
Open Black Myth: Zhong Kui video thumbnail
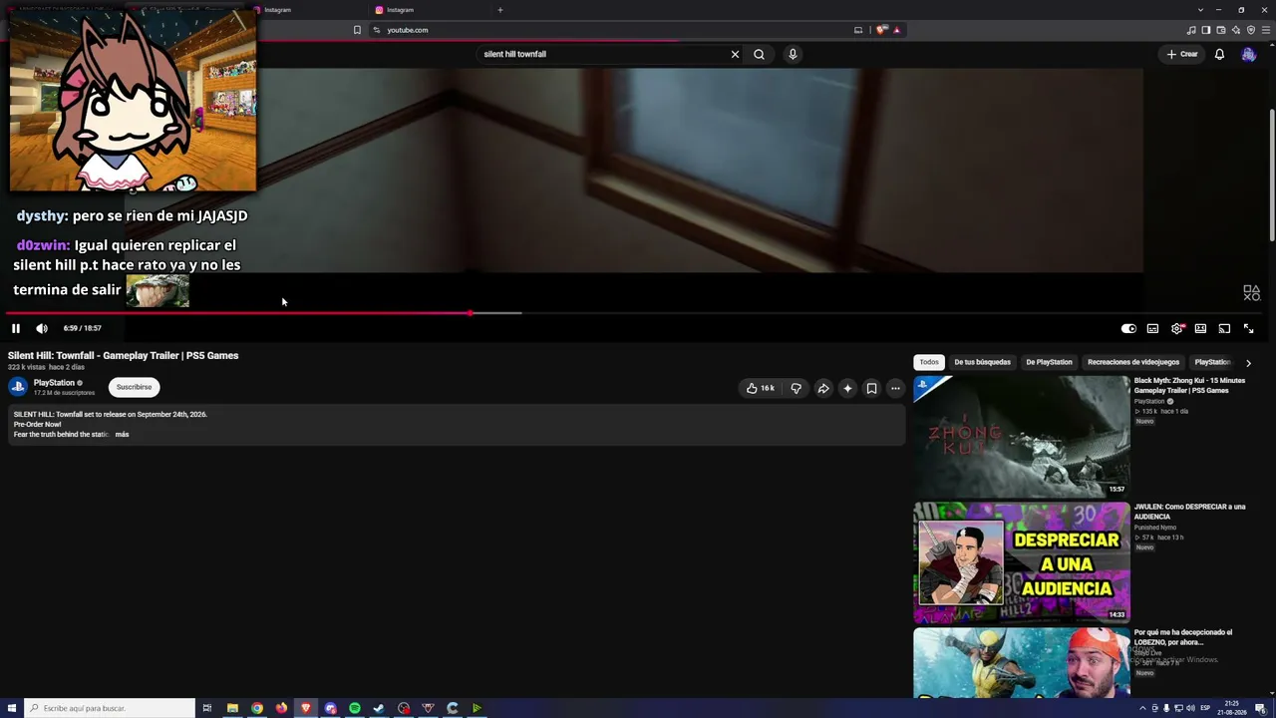click(1022, 436)
